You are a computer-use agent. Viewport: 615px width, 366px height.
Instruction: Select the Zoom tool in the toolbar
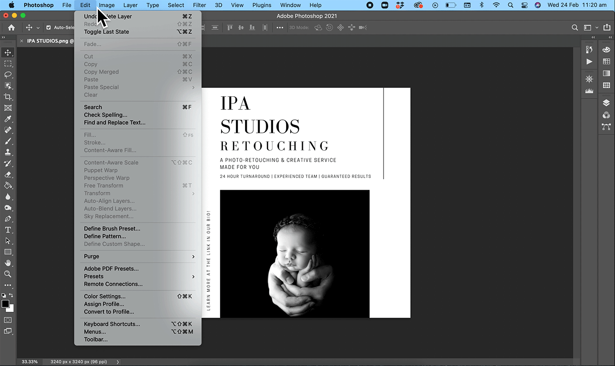click(x=8, y=274)
